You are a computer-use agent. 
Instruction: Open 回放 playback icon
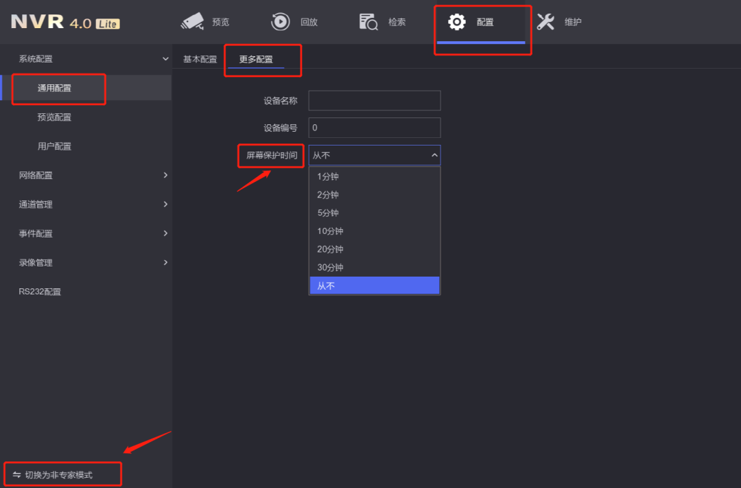tap(280, 22)
